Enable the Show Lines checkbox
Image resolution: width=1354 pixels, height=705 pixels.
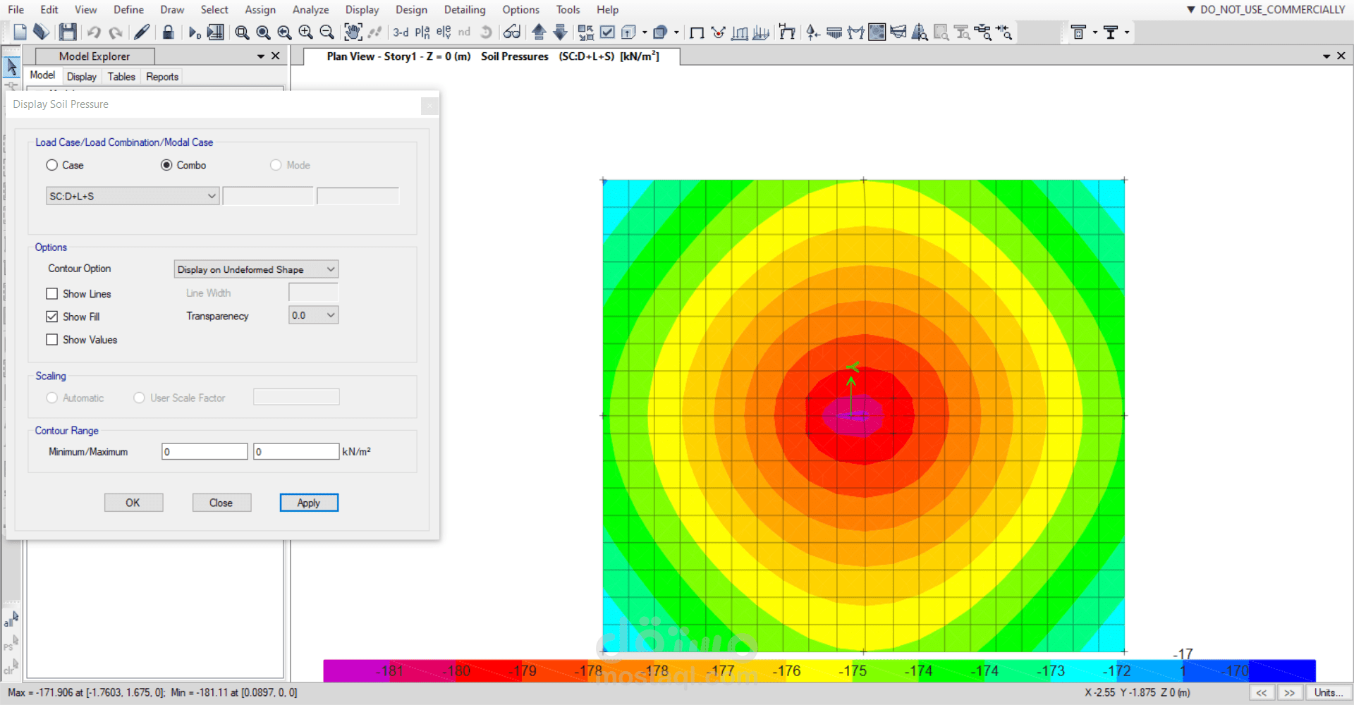coord(52,294)
